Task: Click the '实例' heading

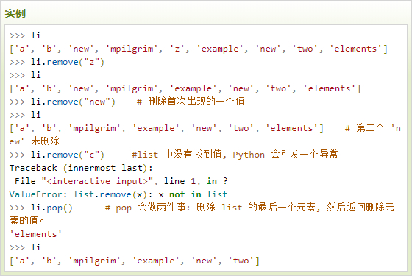Action: tap(15, 13)
